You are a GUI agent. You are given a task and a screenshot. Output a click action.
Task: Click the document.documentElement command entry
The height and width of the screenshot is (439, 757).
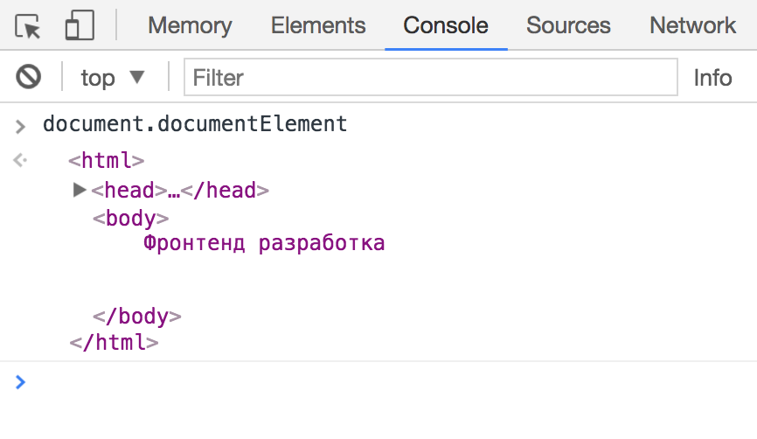195,124
